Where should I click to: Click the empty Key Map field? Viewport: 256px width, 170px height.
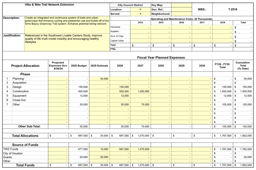181,5
